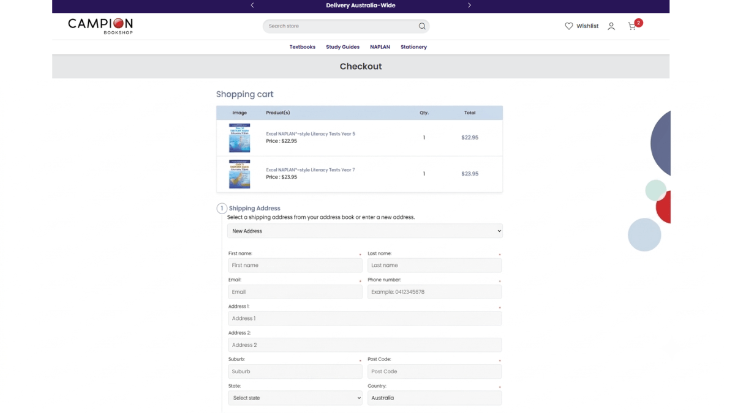This screenshot has height=413, width=735.
Task: Click the Image column header
Action: (x=239, y=113)
